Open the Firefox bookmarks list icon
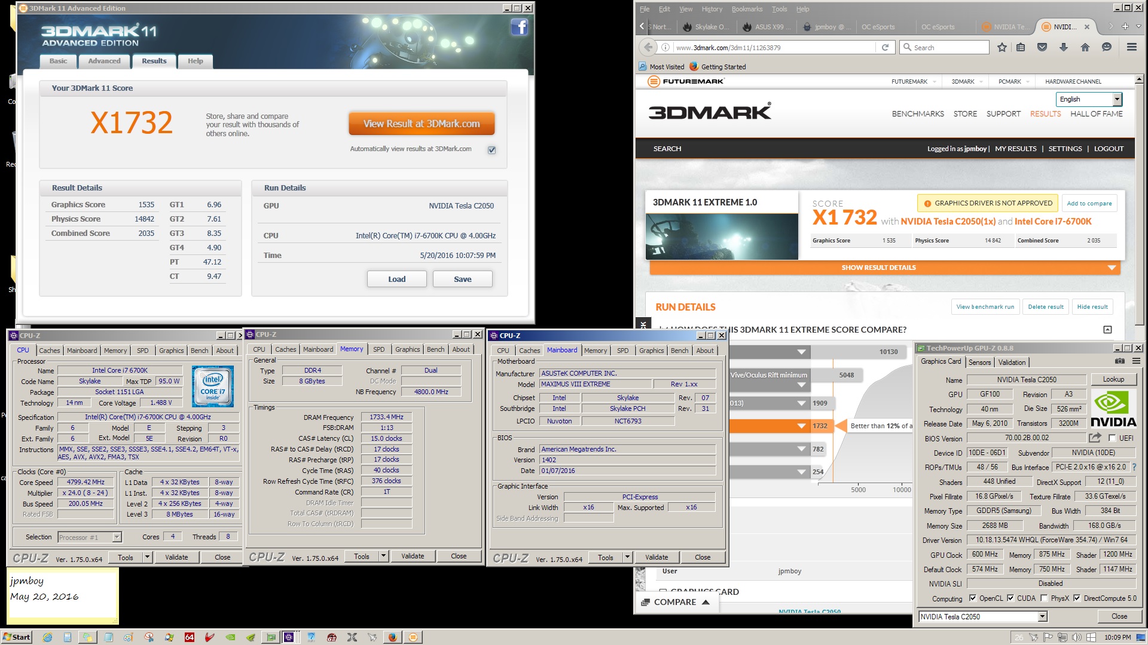This screenshot has height=645, width=1148. click(x=1021, y=47)
